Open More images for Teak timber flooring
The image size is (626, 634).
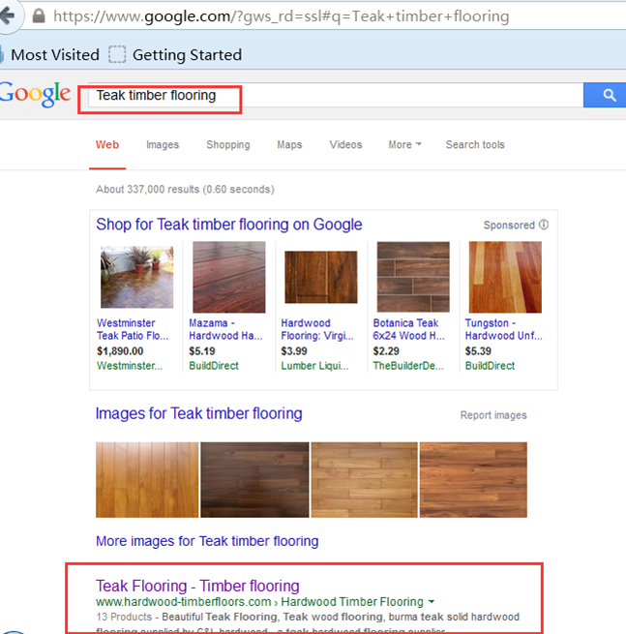point(207,541)
